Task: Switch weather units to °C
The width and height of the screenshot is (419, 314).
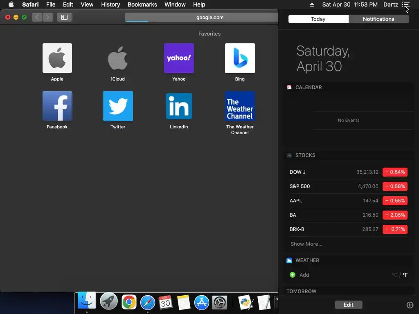Action: pyautogui.click(x=395, y=275)
